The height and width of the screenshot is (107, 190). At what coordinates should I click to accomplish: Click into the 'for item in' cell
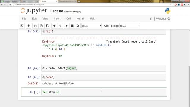click(x=104, y=92)
